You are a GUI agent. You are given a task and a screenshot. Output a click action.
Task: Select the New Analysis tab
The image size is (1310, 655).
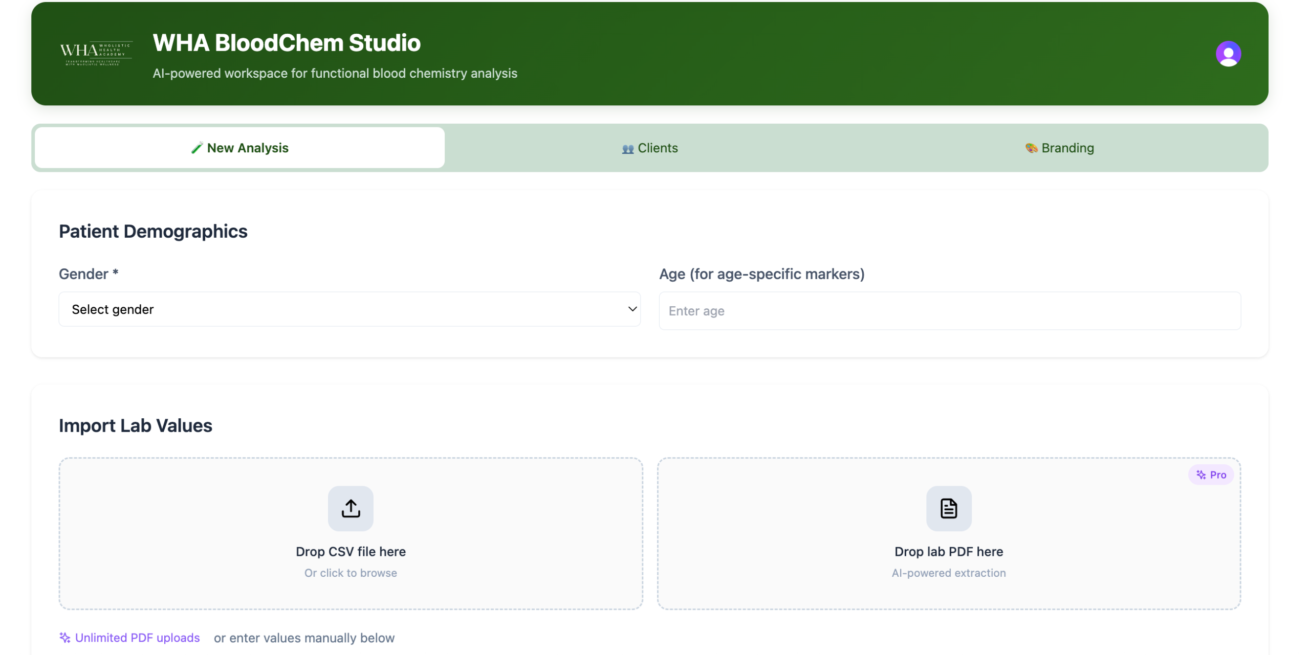coord(238,148)
